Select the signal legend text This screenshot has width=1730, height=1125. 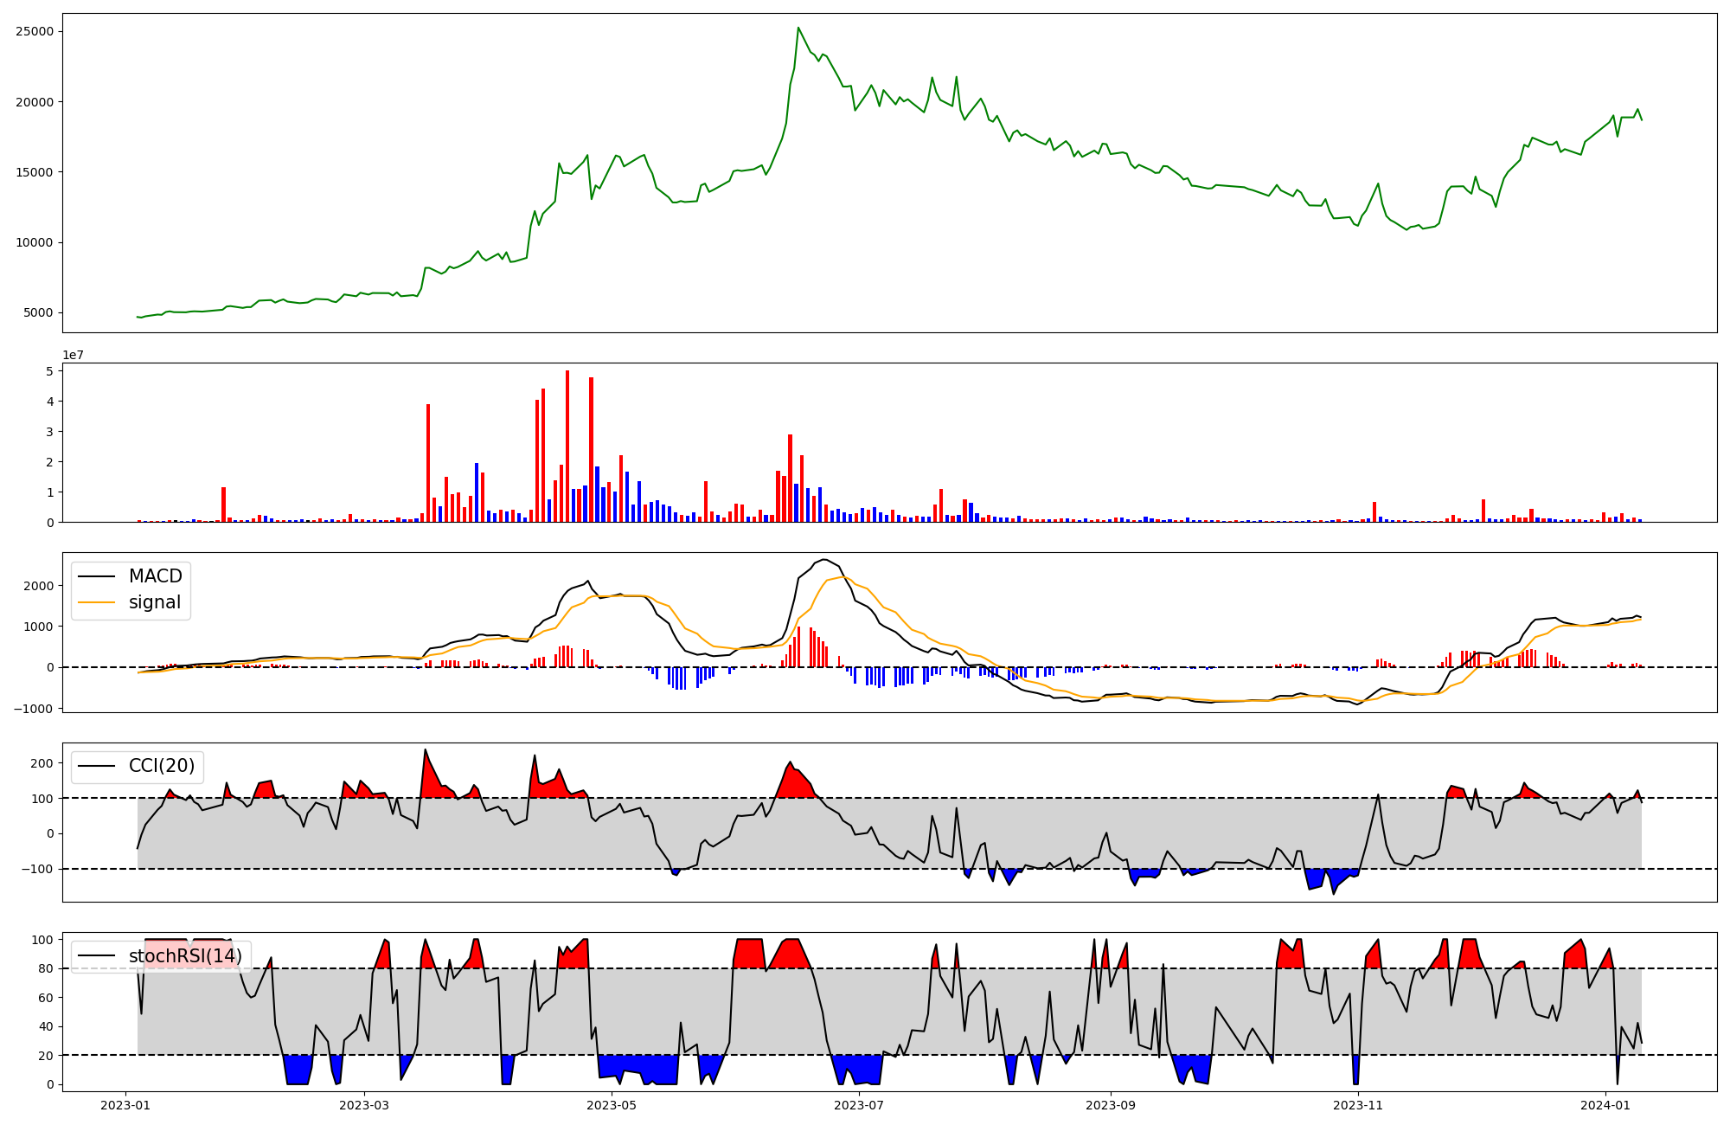(155, 602)
